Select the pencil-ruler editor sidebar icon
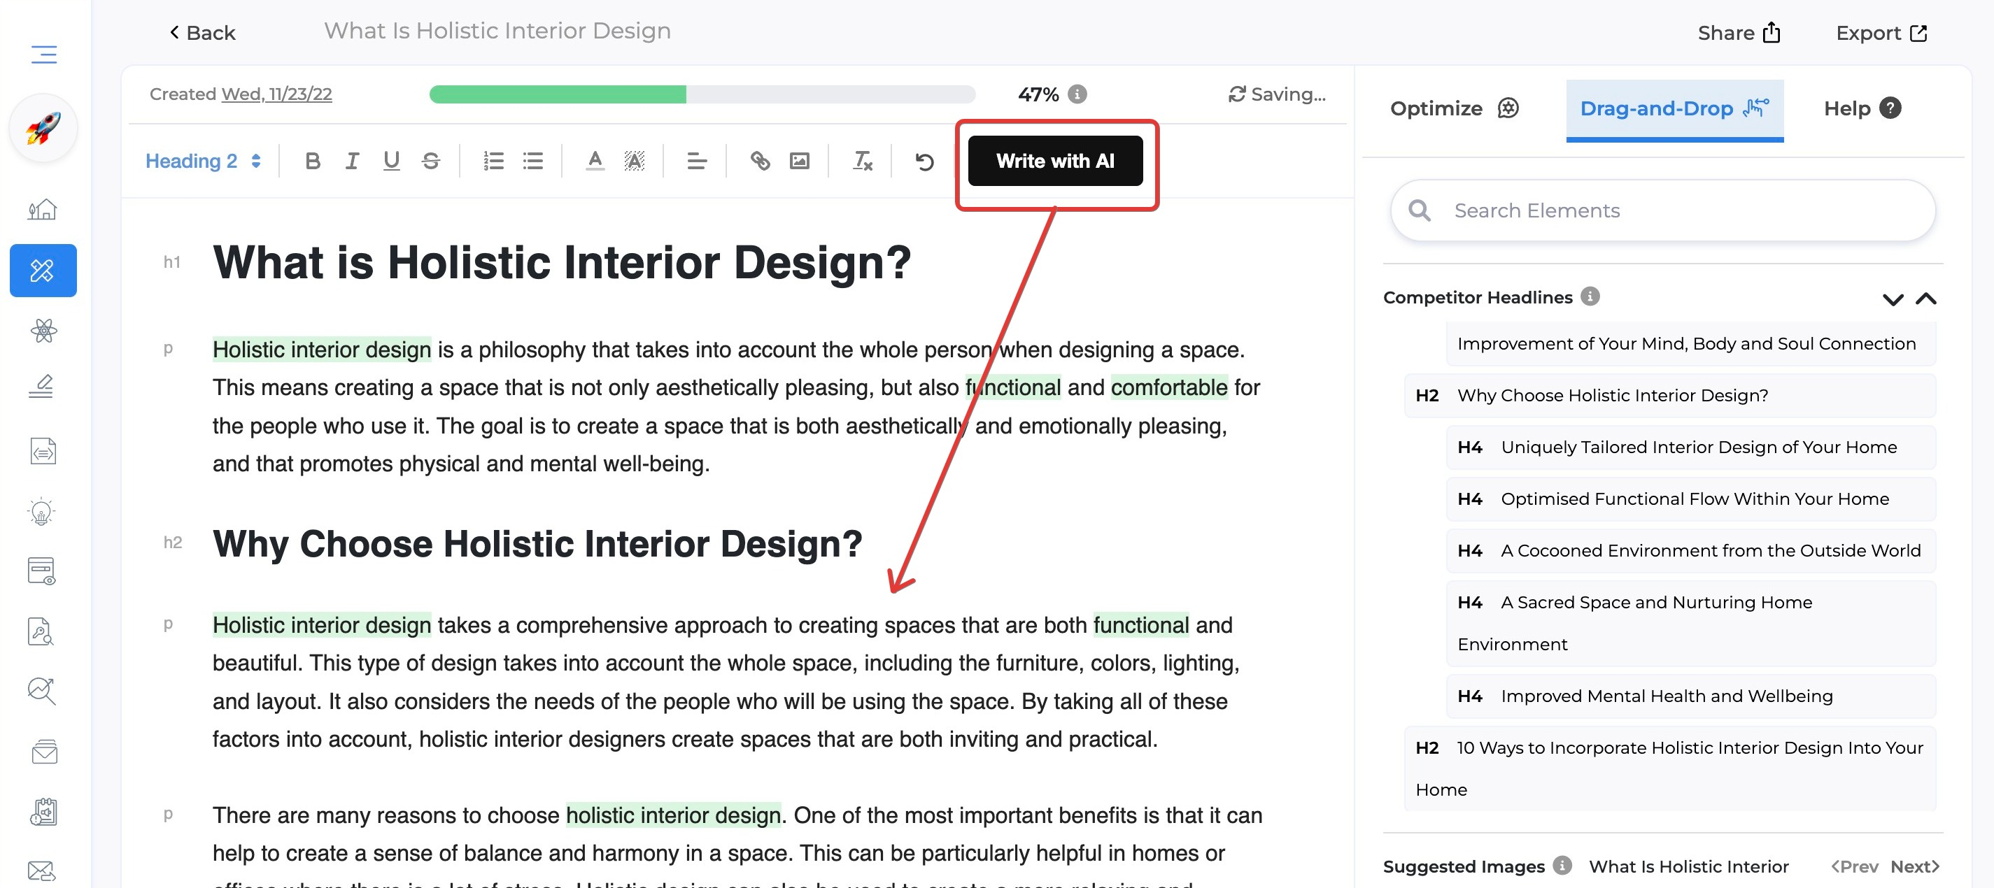 pyautogui.click(x=43, y=270)
